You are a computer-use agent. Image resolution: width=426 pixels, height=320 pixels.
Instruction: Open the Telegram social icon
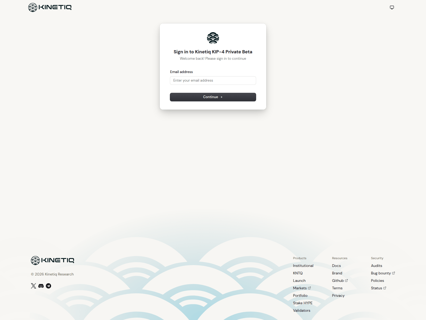click(48, 286)
